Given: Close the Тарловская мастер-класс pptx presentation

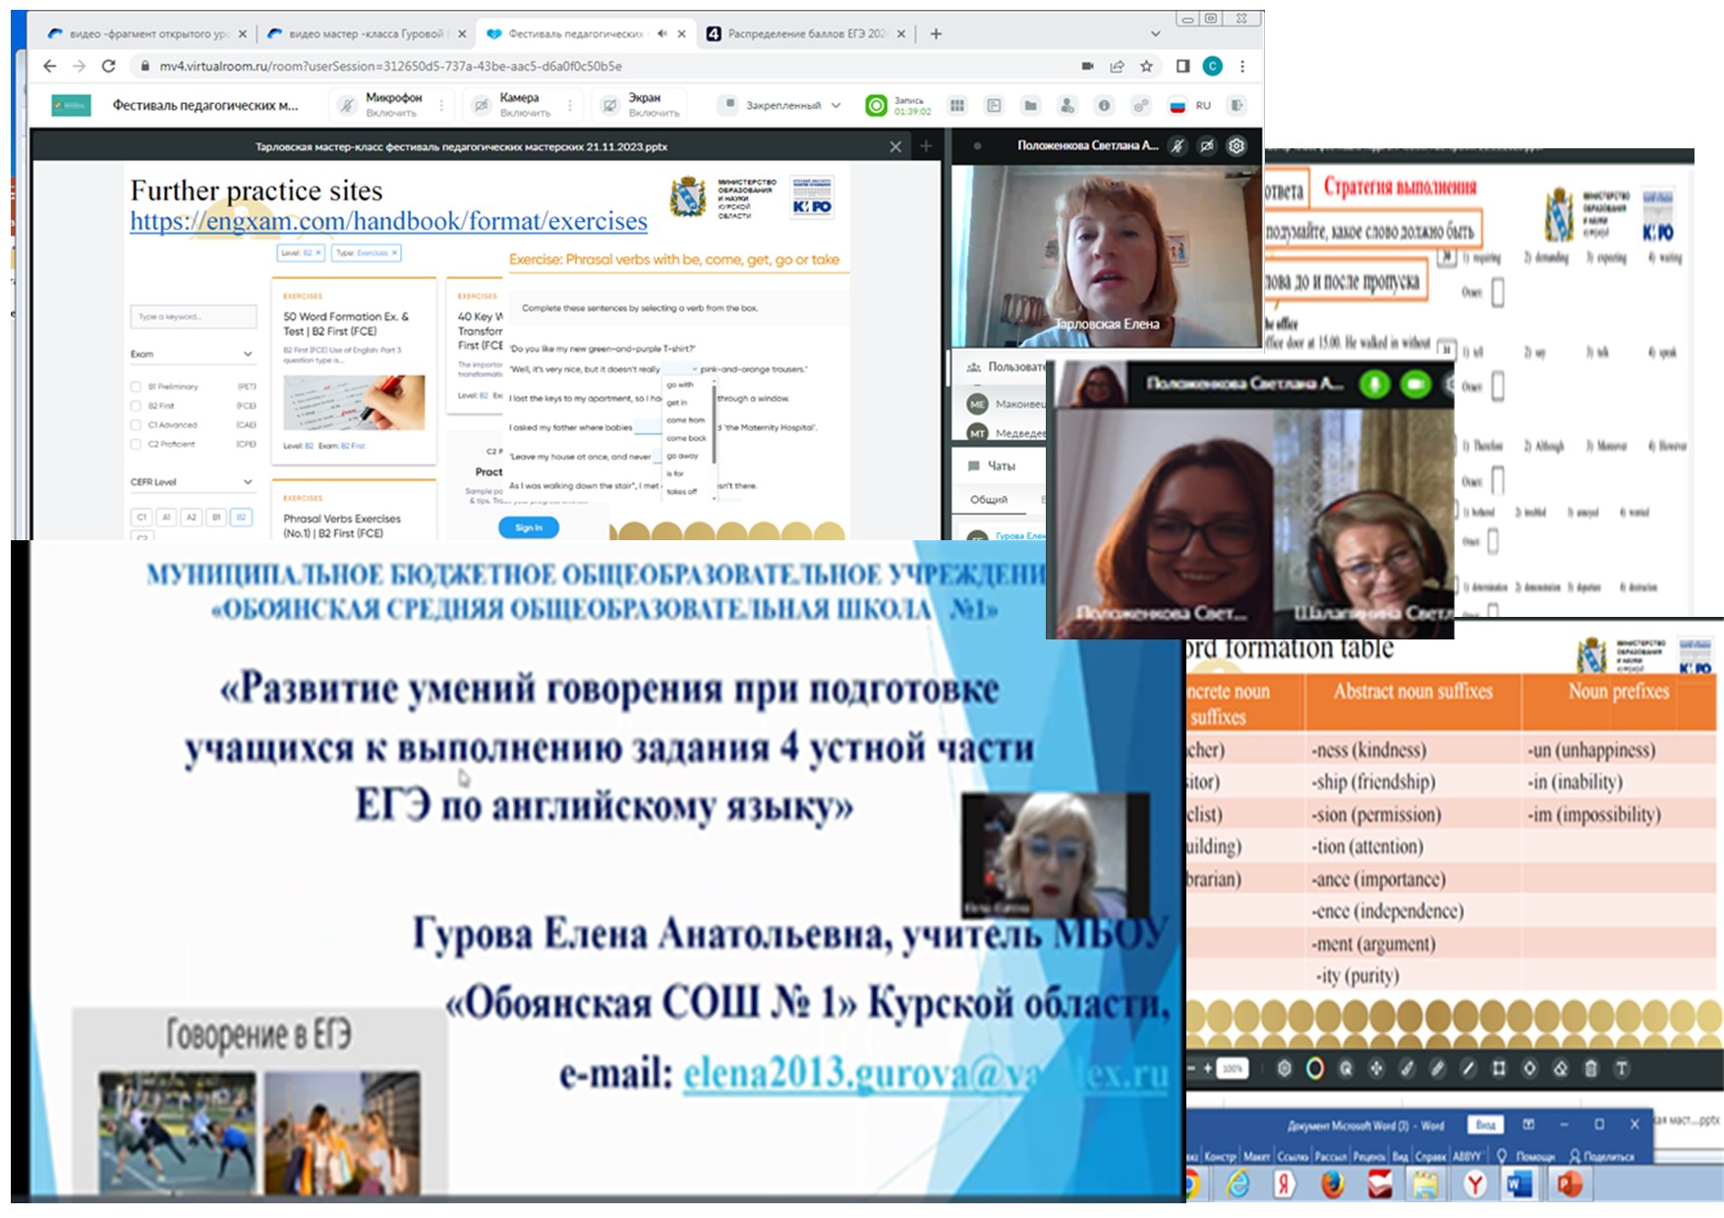Looking at the screenshot, I should [x=895, y=146].
